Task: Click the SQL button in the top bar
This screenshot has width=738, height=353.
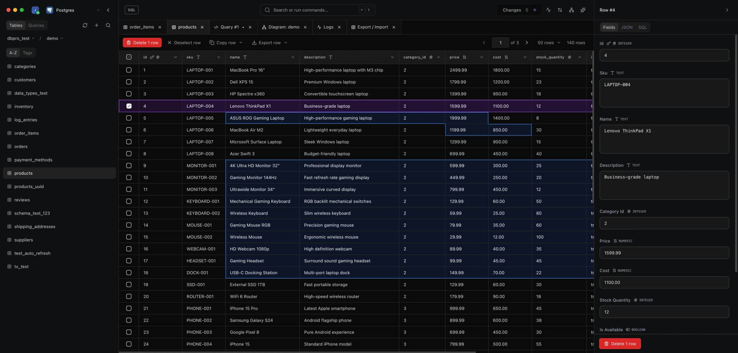Action: 131,10
